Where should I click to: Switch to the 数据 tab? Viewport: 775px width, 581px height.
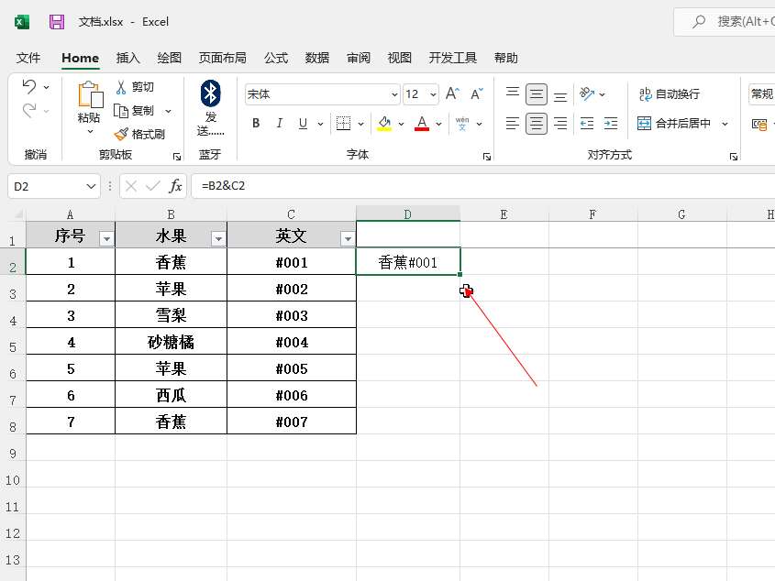pos(316,58)
